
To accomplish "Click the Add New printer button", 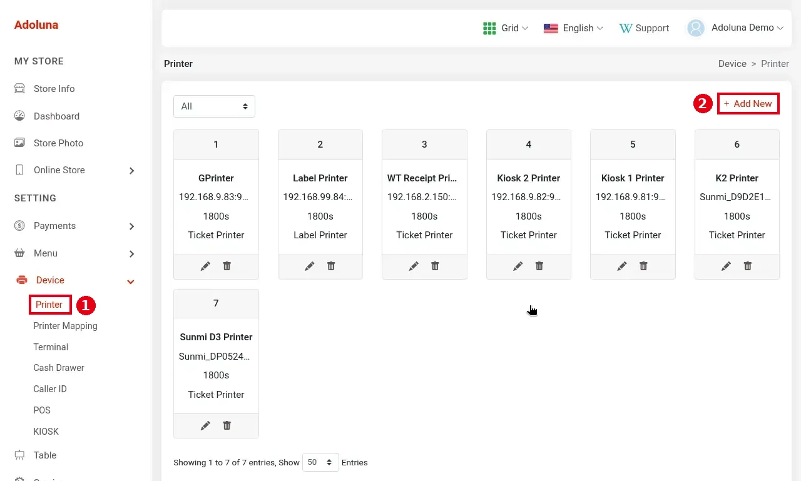I will pos(748,104).
